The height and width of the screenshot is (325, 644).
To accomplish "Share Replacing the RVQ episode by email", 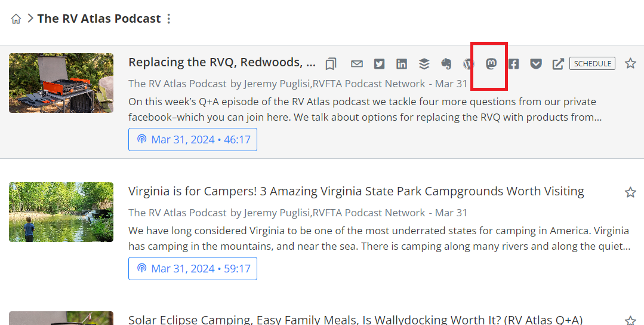I will [357, 64].
